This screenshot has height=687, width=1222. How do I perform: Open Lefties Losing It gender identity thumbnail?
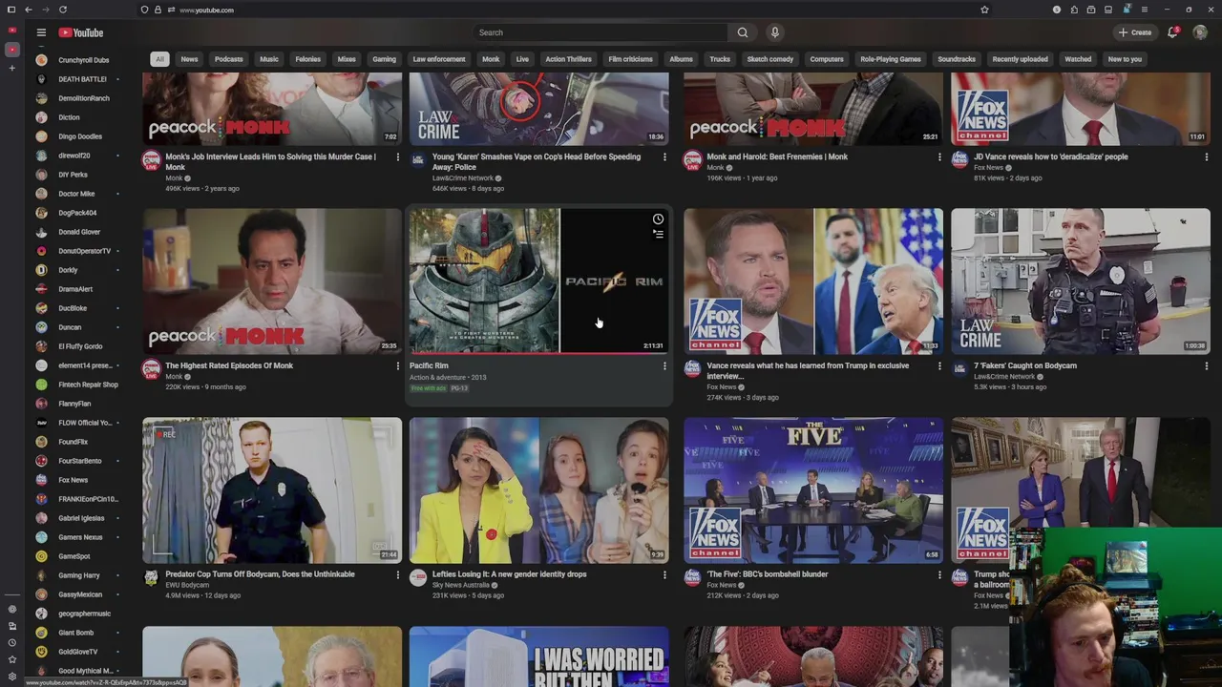539,490
